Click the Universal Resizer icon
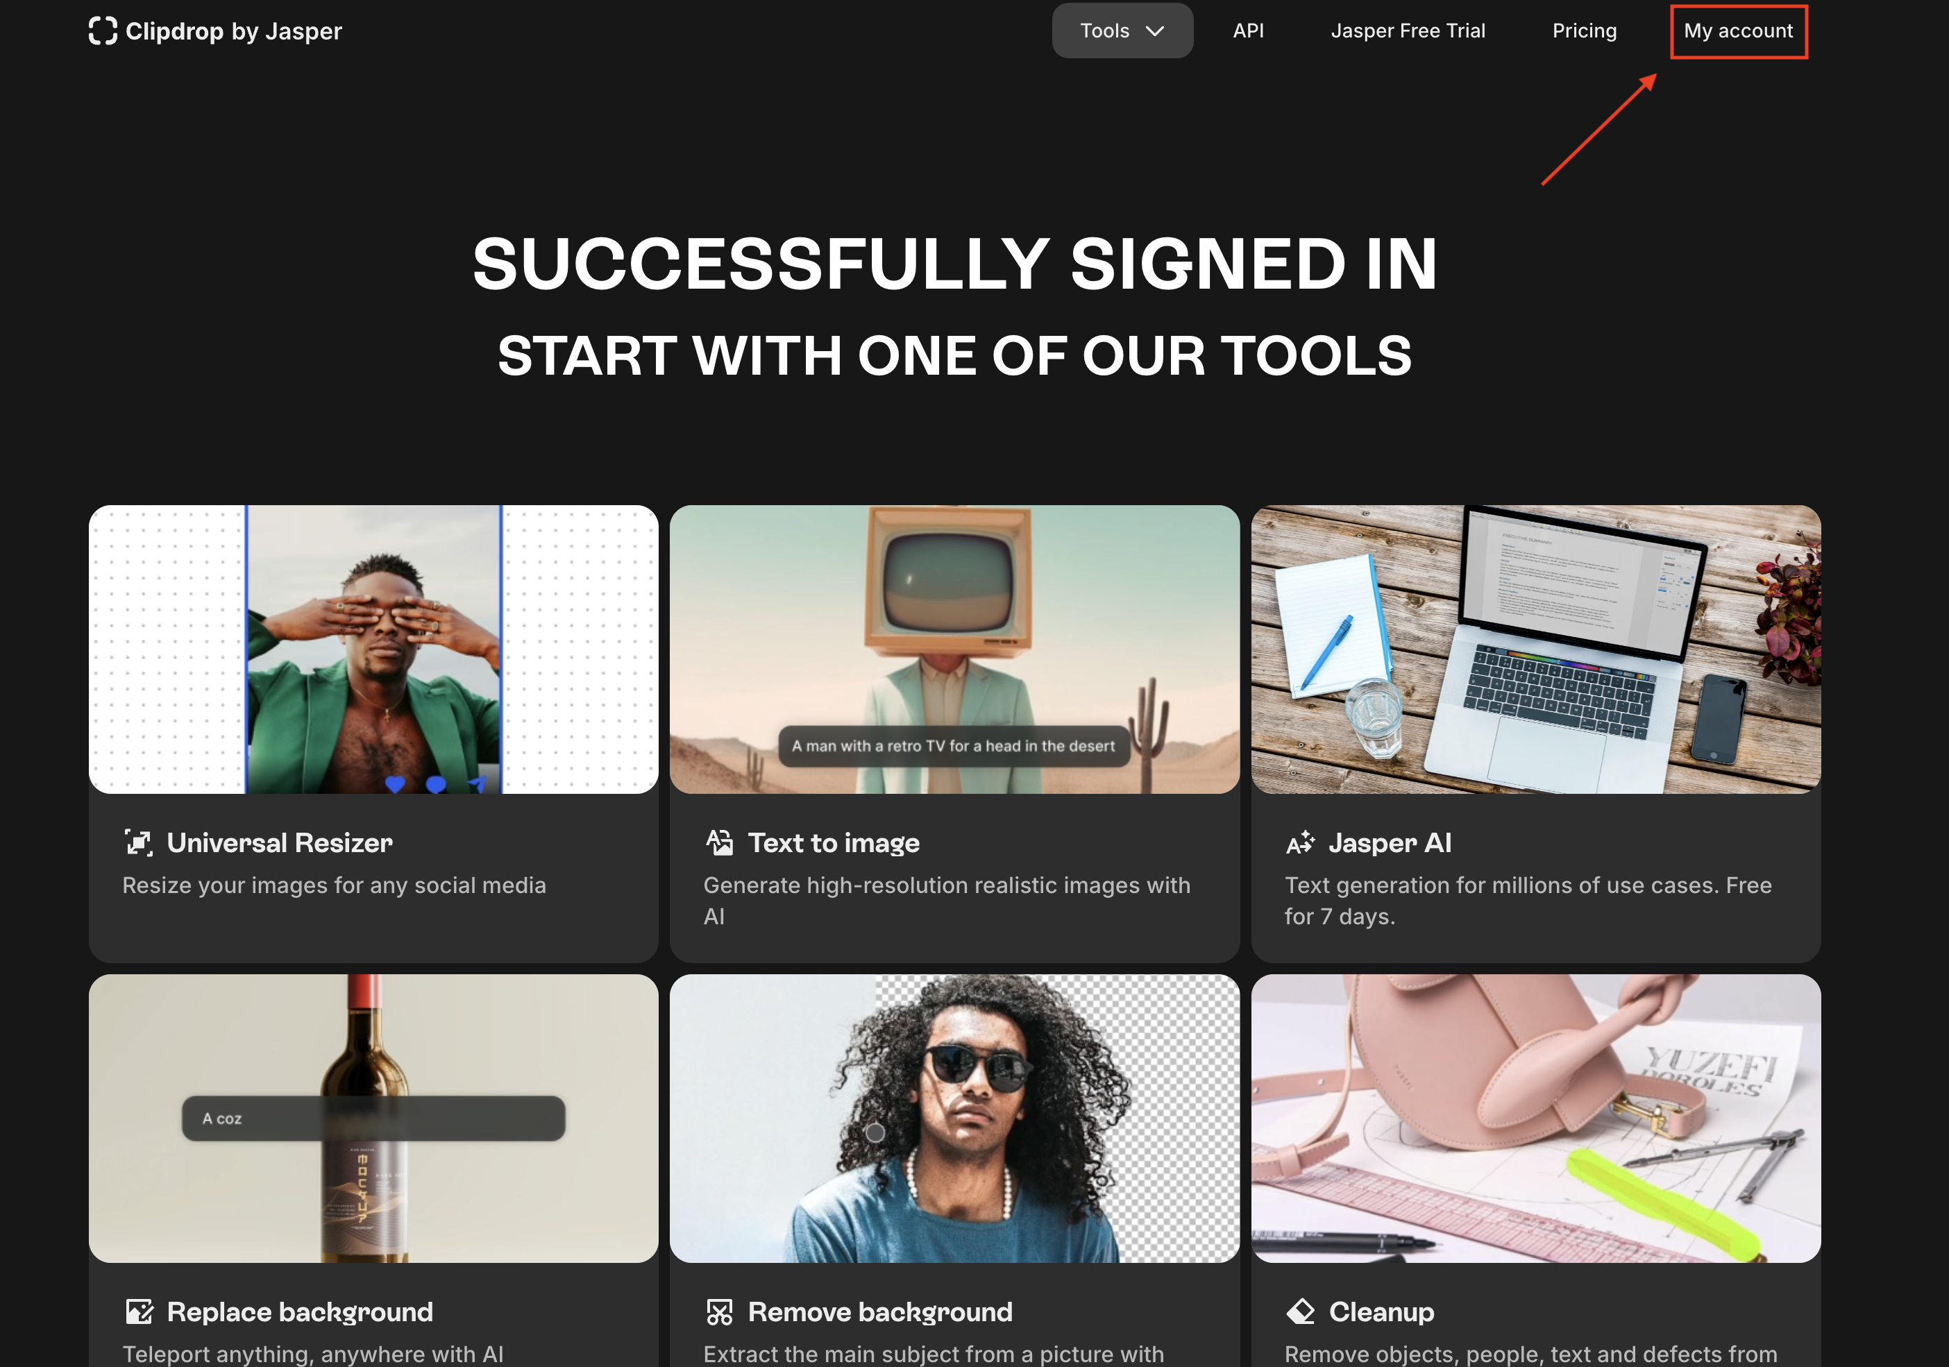The height and width of the screenshot is (1367, 1949). [x=138, y=842]
